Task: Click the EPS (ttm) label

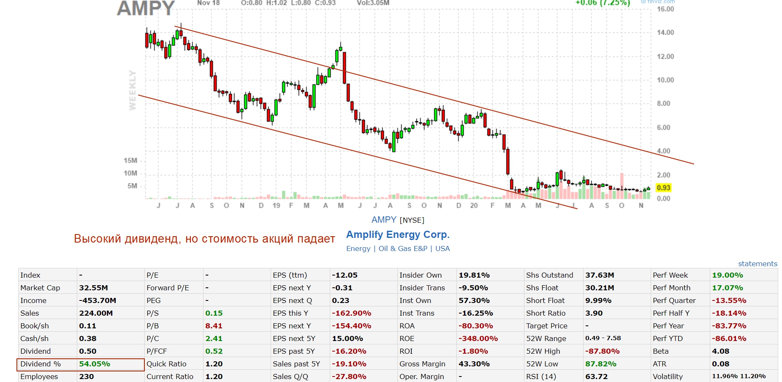Action: 290,275
